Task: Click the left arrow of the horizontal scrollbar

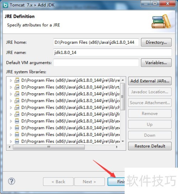Action: point(10,147)
